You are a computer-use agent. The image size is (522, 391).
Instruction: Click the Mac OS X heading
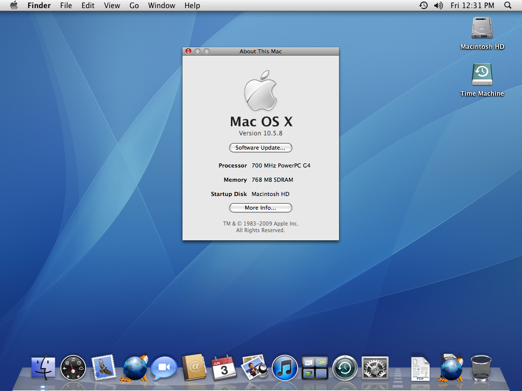click(x=262, y=121)
